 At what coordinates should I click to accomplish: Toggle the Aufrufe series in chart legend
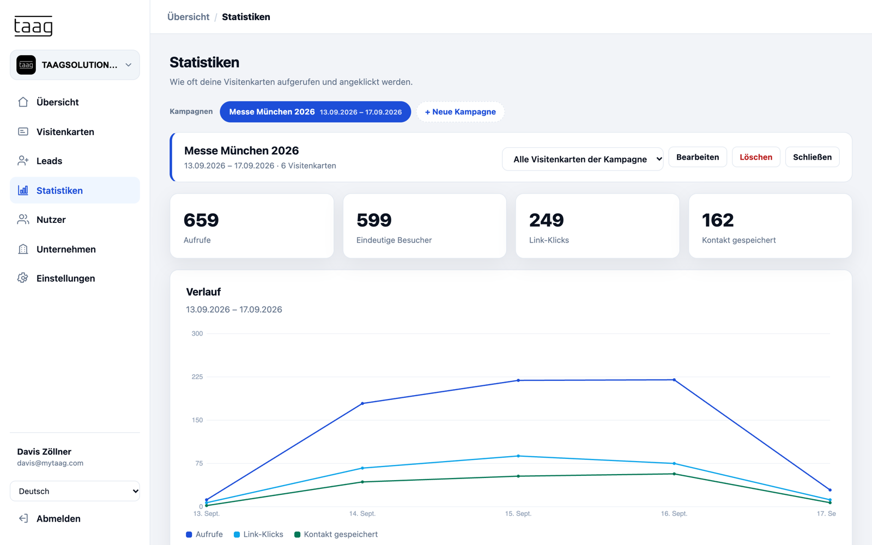(204, 534)
